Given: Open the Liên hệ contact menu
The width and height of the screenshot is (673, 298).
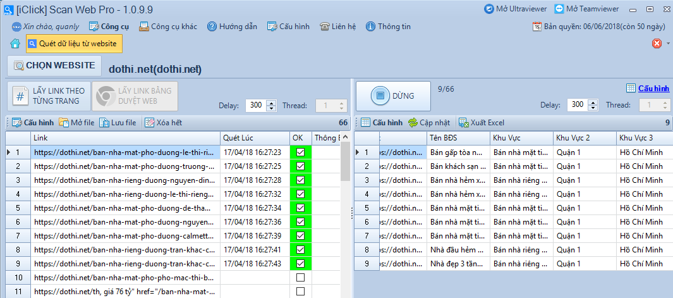Looking at the screenshot, I should click(338, 27).
